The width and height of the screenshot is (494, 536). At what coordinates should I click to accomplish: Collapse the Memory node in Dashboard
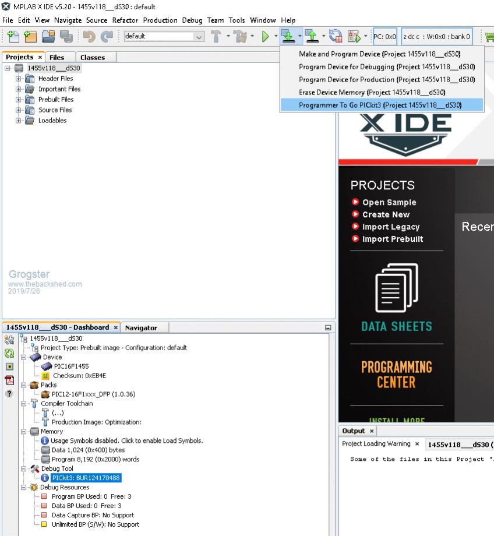23,431
